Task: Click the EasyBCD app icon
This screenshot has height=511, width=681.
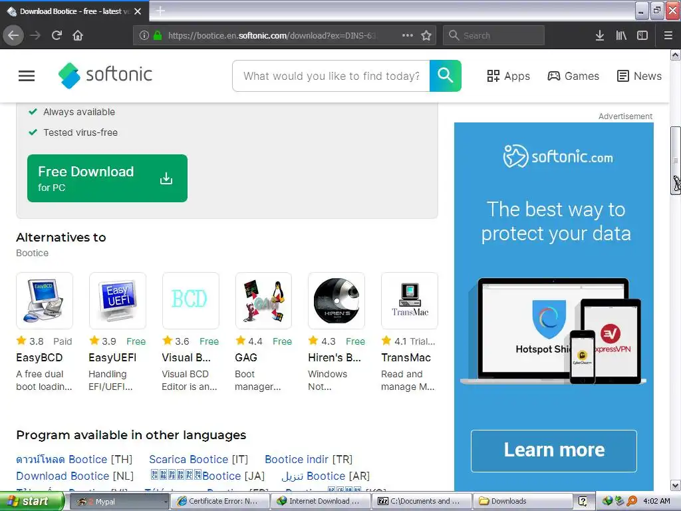Action: pyautogui.click(x=45, y=300)
